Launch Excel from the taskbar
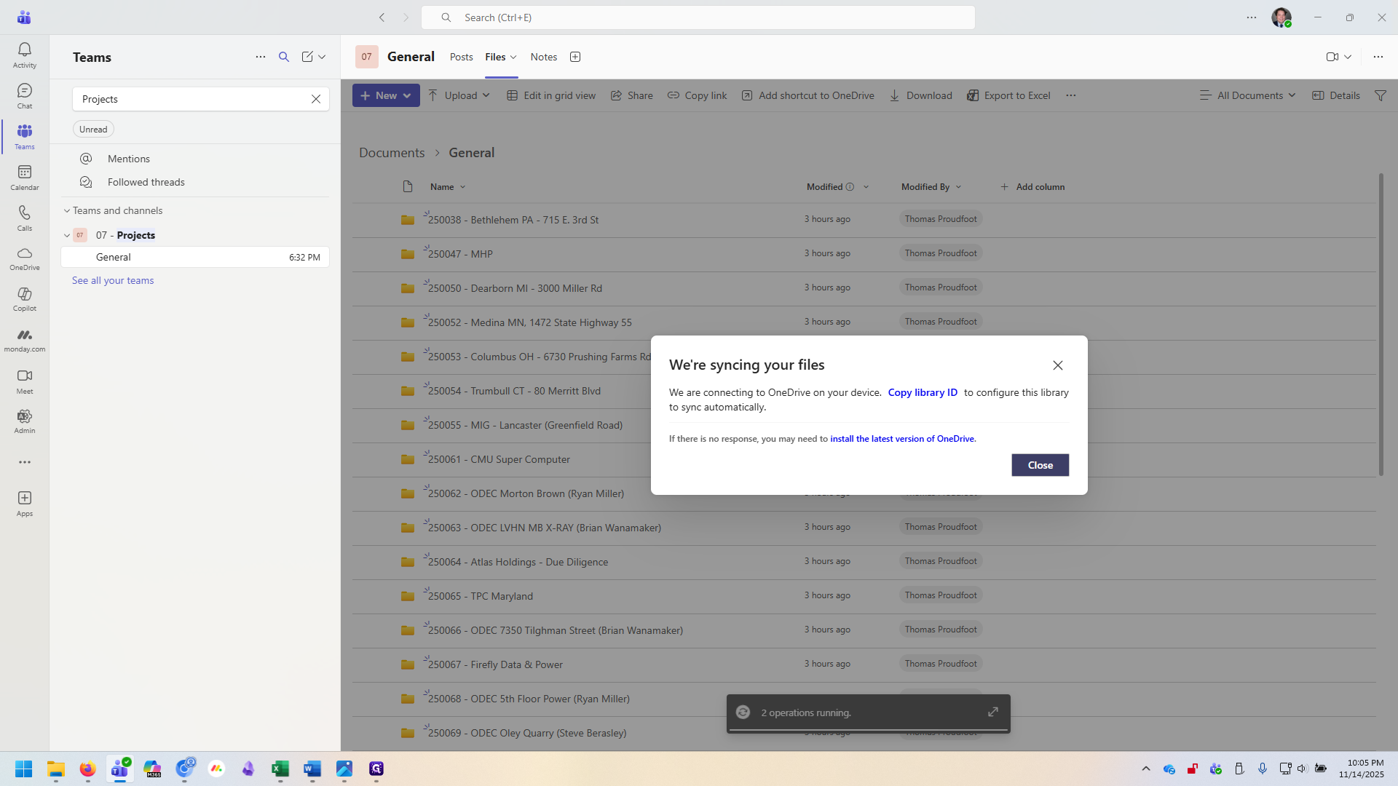This screenshot has width=1398, height=786. point(280,769)
